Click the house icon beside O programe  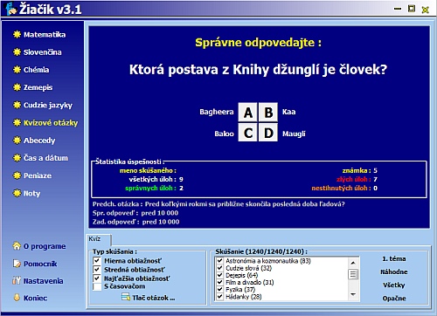pos(17,246)
